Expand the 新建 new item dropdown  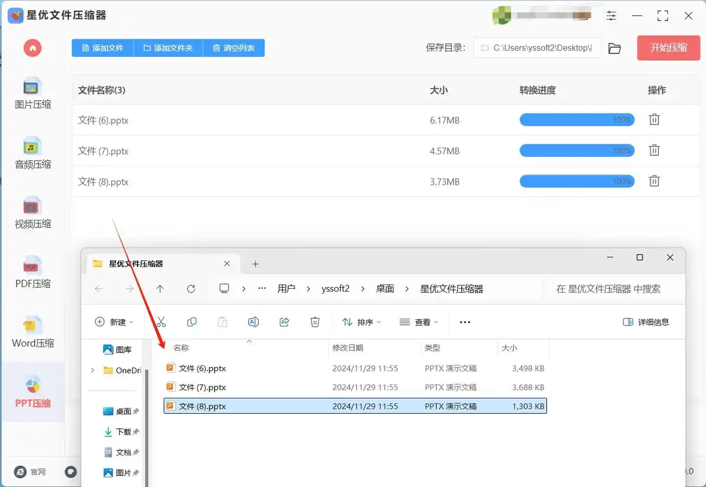[x=114, y=322]
